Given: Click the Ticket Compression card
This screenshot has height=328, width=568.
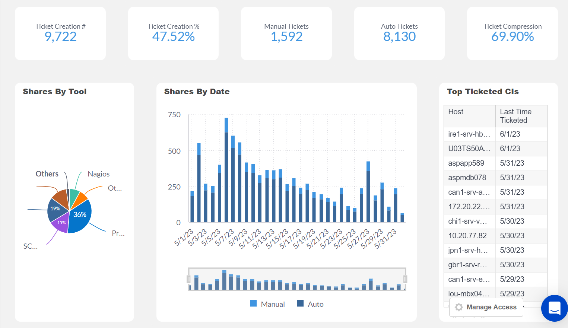Looking at the screenshot, I should click(x=512, y=34).
